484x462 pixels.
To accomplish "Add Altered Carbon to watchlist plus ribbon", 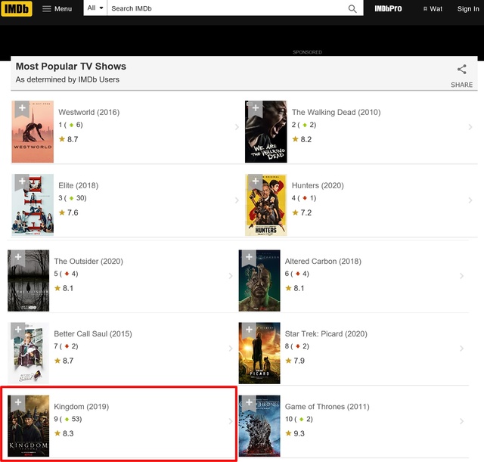I will [x=249, y=257].
